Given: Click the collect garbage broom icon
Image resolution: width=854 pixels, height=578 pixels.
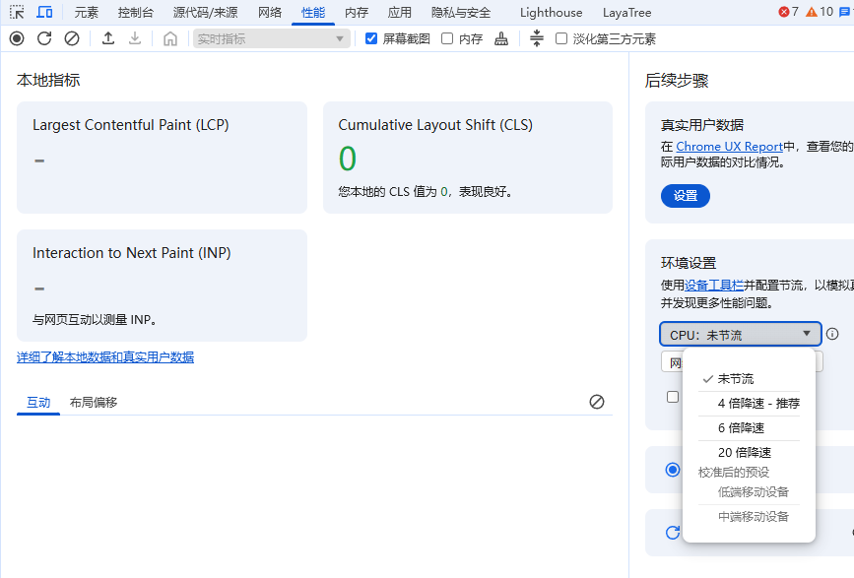Looking at the screenshot, I should click(x=502, y=38).
